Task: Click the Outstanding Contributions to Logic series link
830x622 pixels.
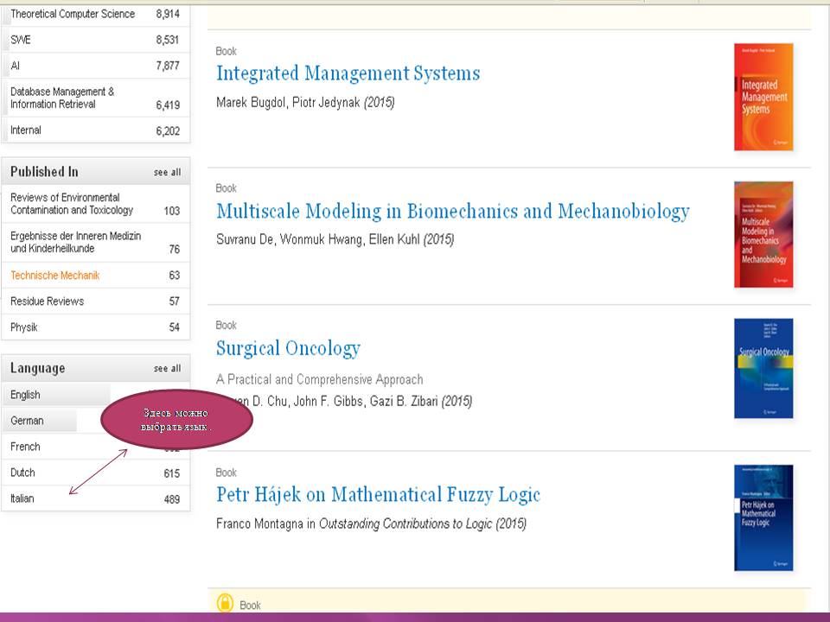Action: click(x=405, y=524)
